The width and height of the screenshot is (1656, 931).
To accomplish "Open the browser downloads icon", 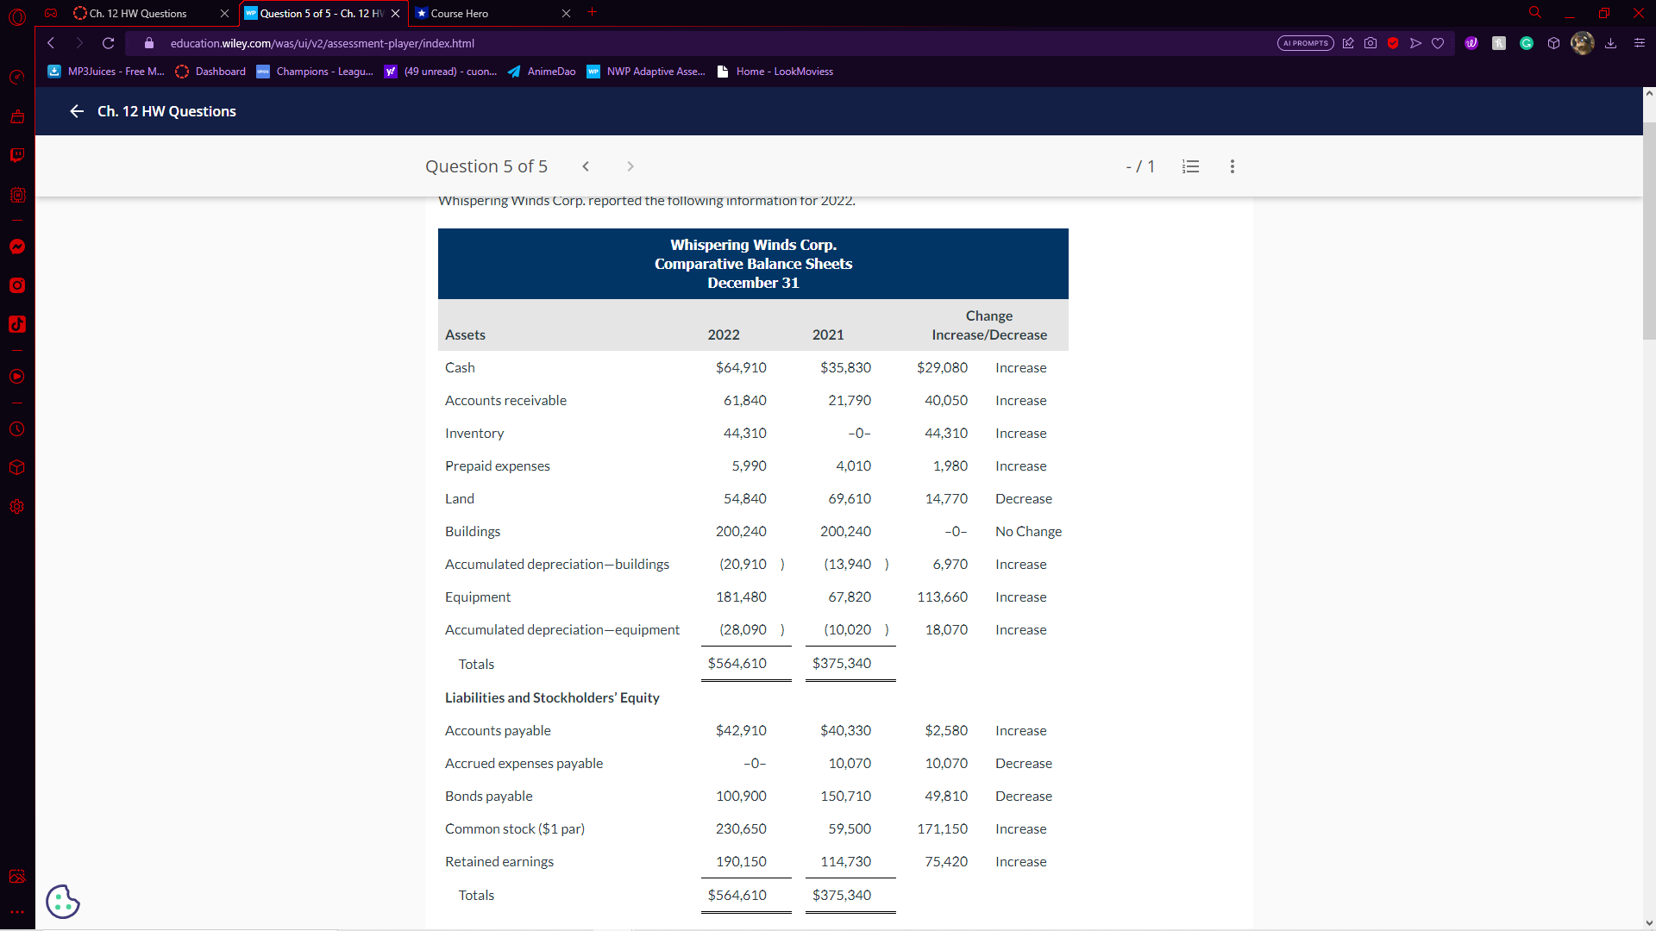I will pos(1610,43).
